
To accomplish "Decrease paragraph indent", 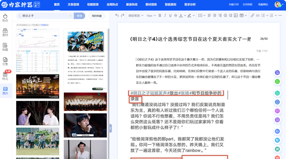I will point(225,16).
